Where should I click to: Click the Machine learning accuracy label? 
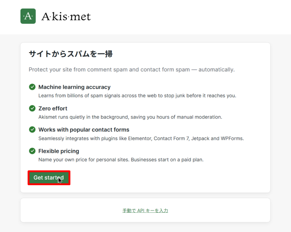[x=74, y=87]
